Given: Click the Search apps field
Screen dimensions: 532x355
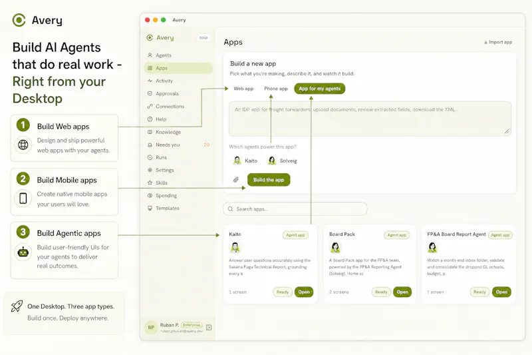Looking at the screenshot, I should pyautogui.click(x=295, y=209).
